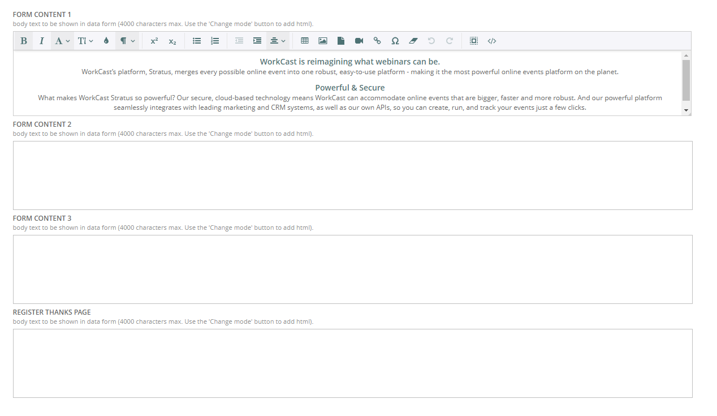Increase indent button

tap(257, 41)
